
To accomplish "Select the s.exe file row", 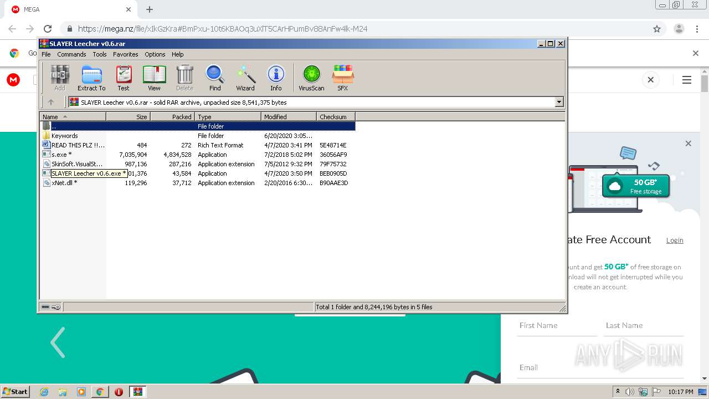I will 198,155.
